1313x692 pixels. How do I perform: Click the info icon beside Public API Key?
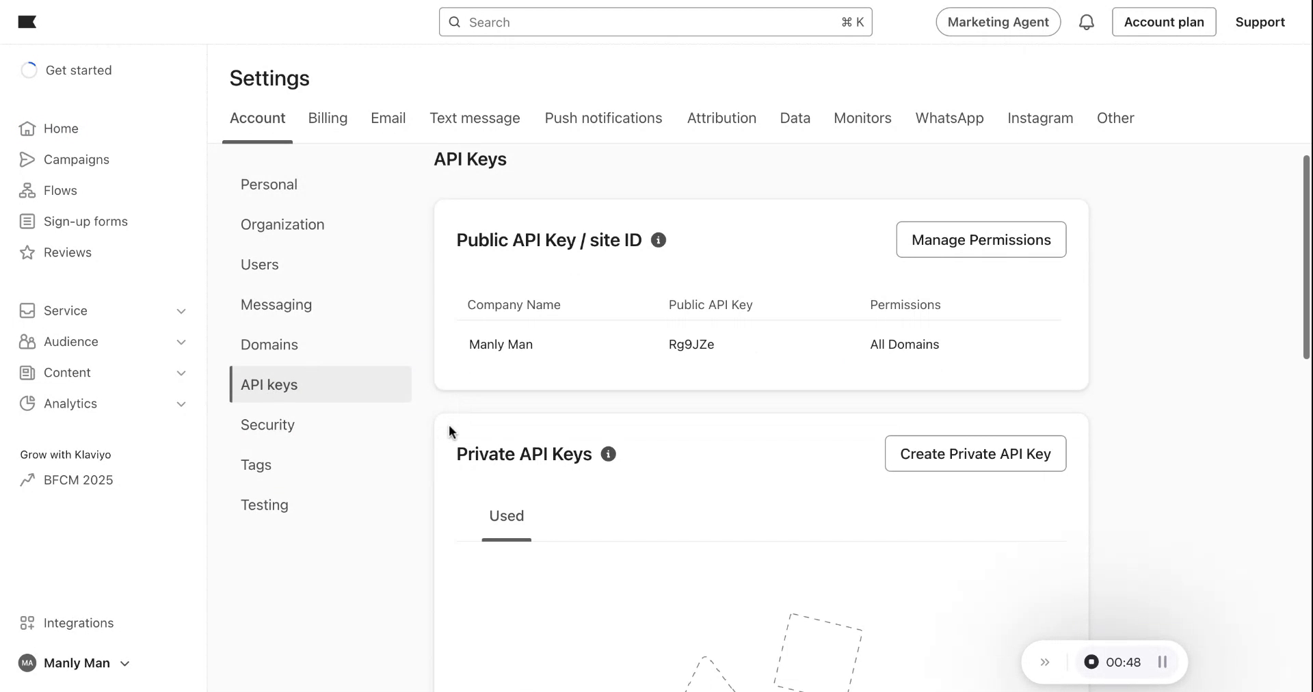coord(659,239)
